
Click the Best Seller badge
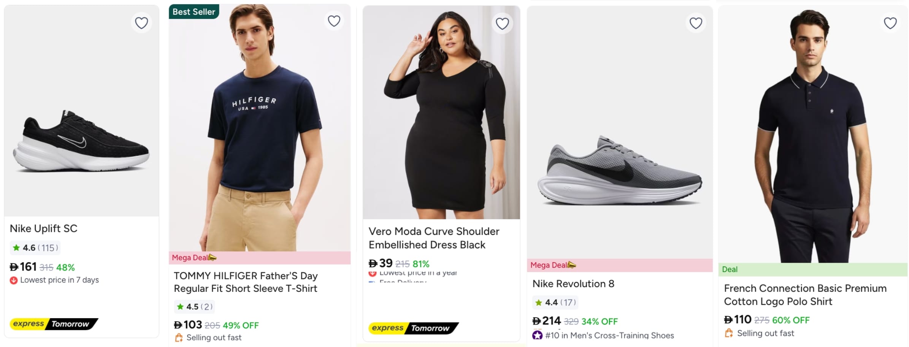[194, 12]
